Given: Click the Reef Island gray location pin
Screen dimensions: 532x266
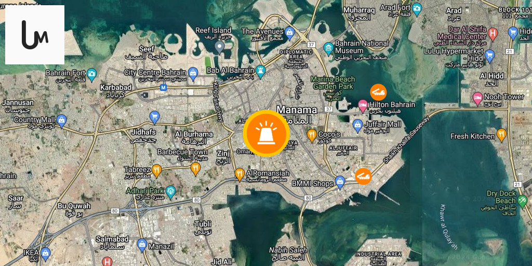Looking at the screenshot, I should tap(220, 47).
